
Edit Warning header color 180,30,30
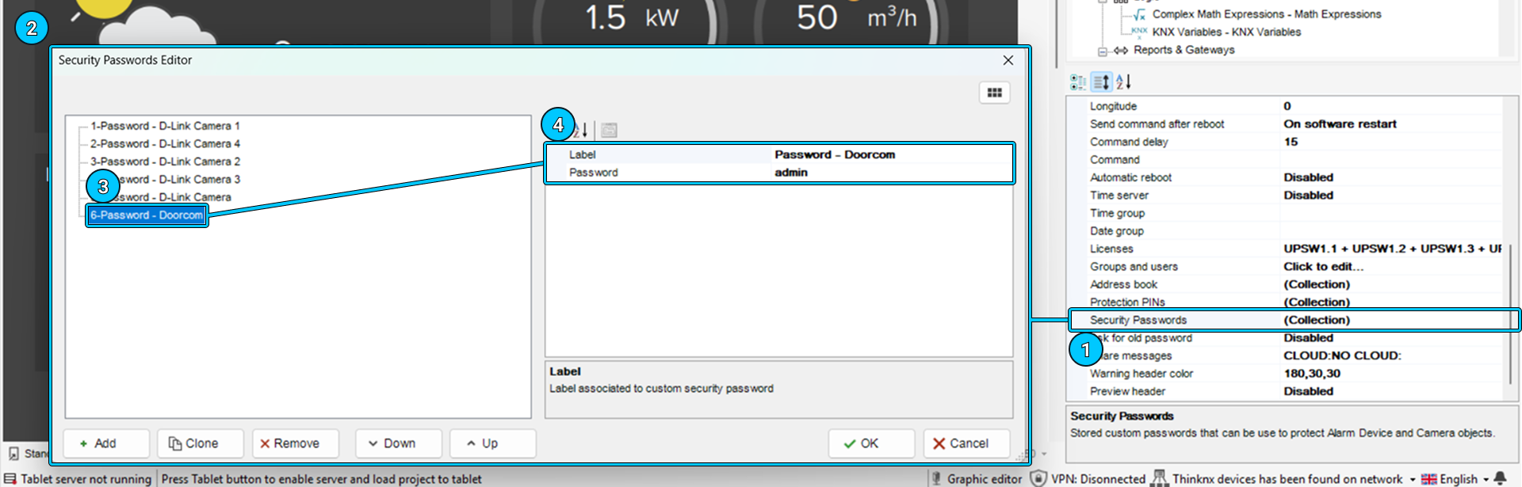[x=1312, y=374]
